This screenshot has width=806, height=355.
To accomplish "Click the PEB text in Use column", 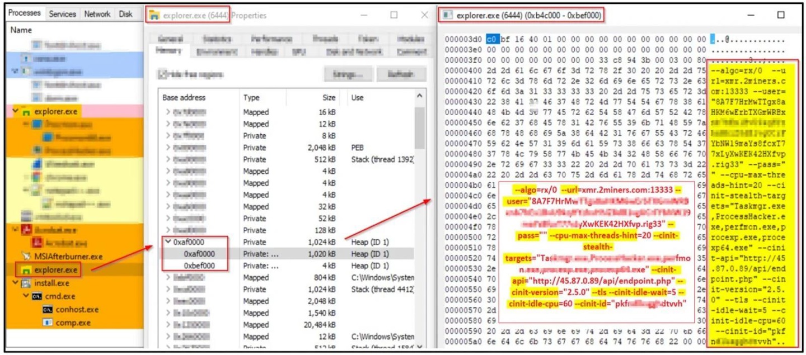I will tap(358, 148).
